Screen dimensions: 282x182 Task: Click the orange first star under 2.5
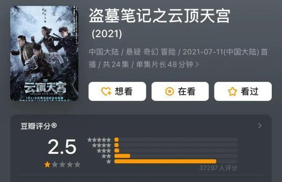pyautogui.click(x=47, y=164)
